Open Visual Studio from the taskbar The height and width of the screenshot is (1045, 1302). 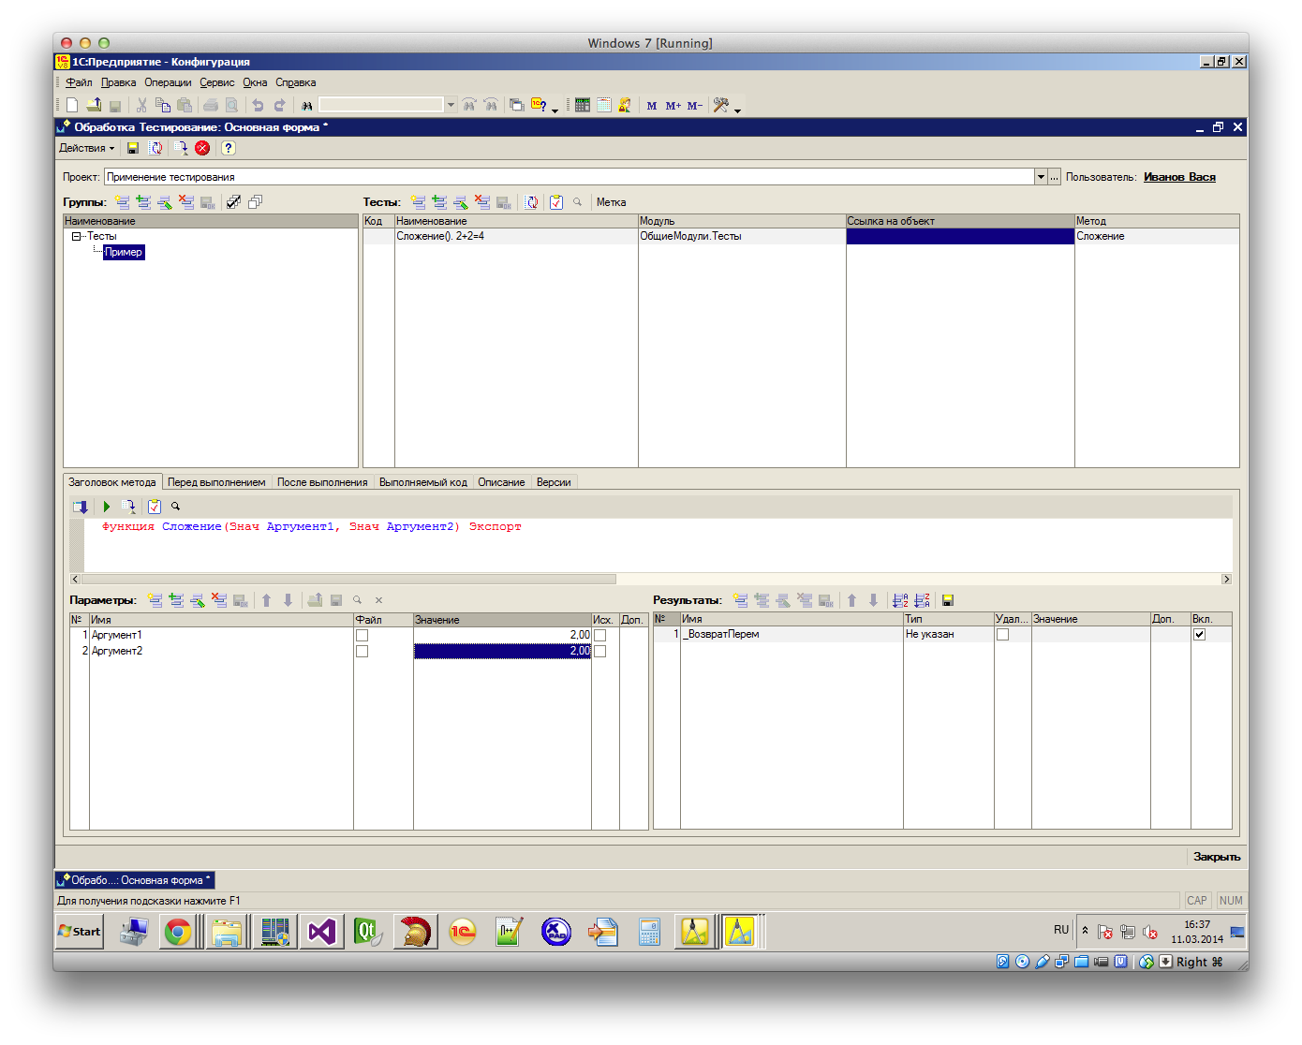[x=321, y=932]
